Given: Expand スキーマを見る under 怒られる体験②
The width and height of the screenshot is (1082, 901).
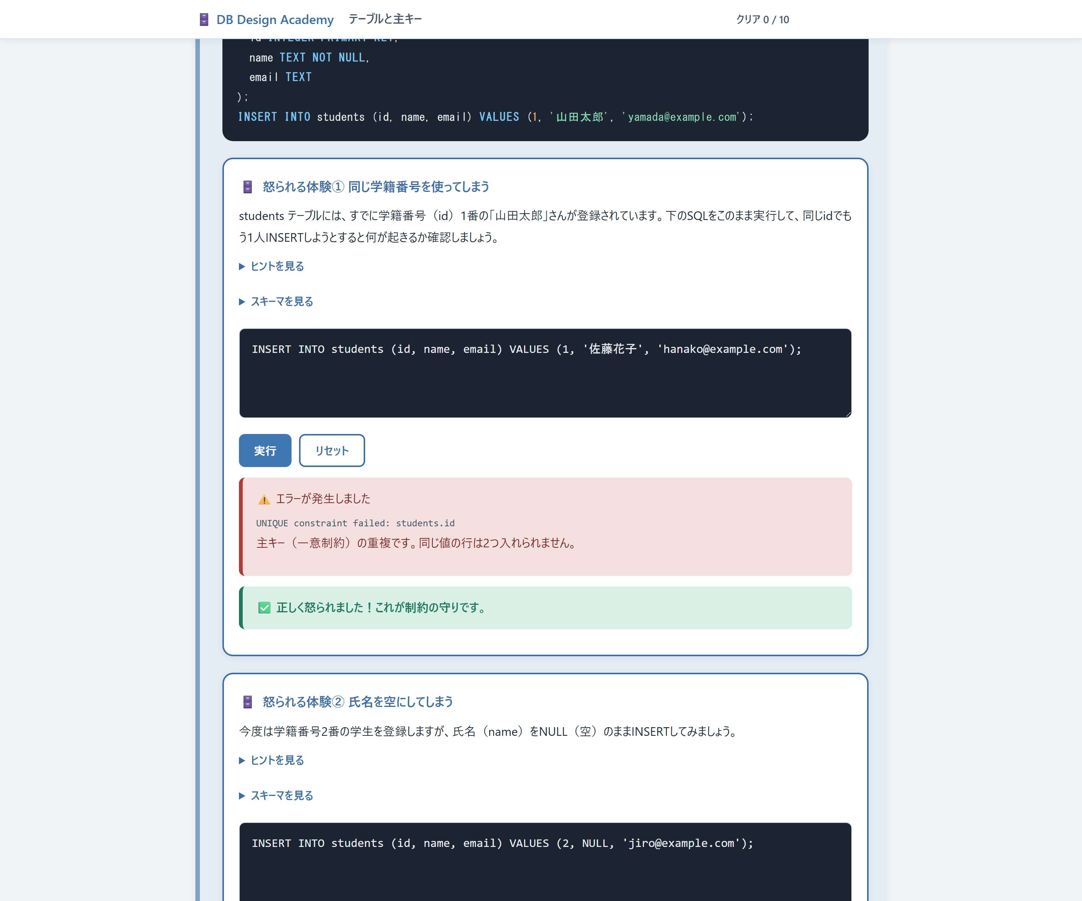Looking at the screenshot, I should [276, 796].
